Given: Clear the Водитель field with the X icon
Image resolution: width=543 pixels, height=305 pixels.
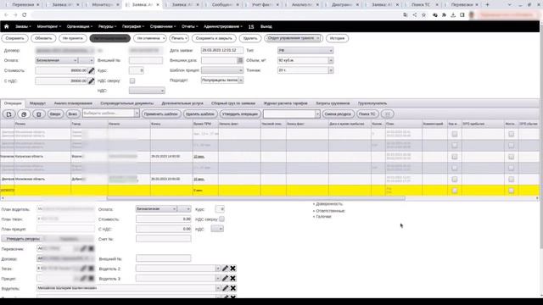Looking at the screenshot, I should coord(233,288).
